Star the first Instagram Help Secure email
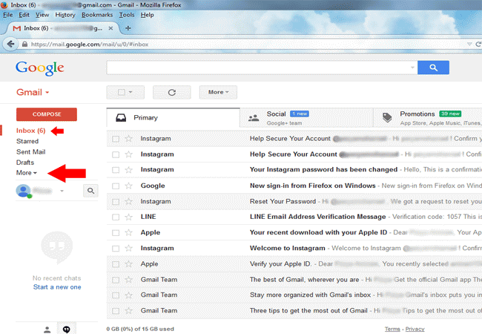Screen dimensions: 482x334 tap(129, 139)
